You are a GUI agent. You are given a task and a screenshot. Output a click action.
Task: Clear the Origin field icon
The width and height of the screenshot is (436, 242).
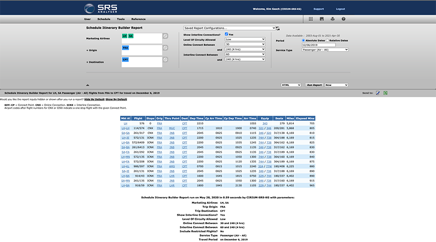click(165, 48)
